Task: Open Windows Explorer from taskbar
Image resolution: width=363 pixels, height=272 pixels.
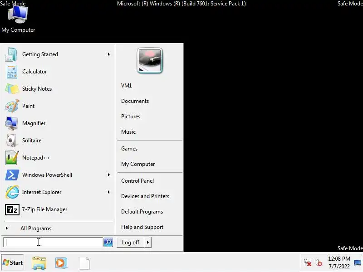Action: (x=39, y=263)
